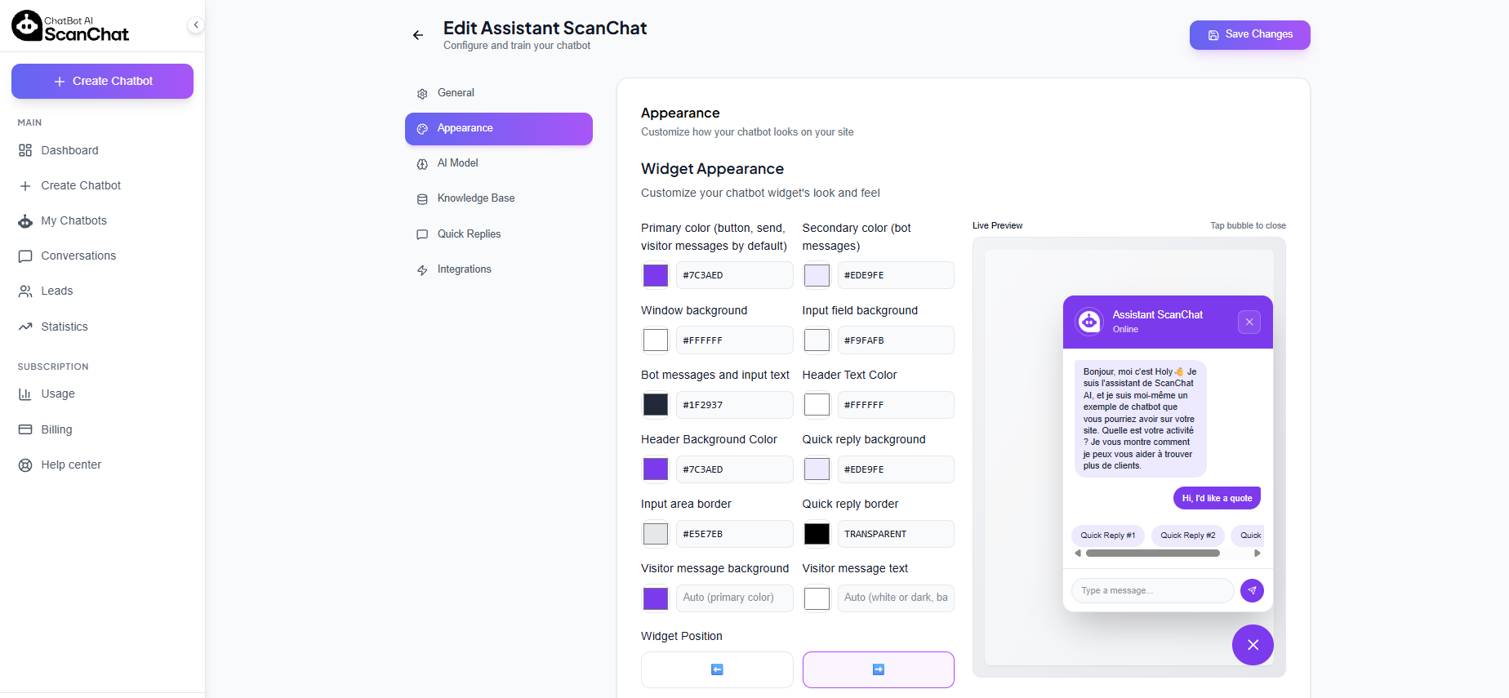Open the Secondary color swatch picker
This screenshot has height=698, width=1509.
click(817, 275)
